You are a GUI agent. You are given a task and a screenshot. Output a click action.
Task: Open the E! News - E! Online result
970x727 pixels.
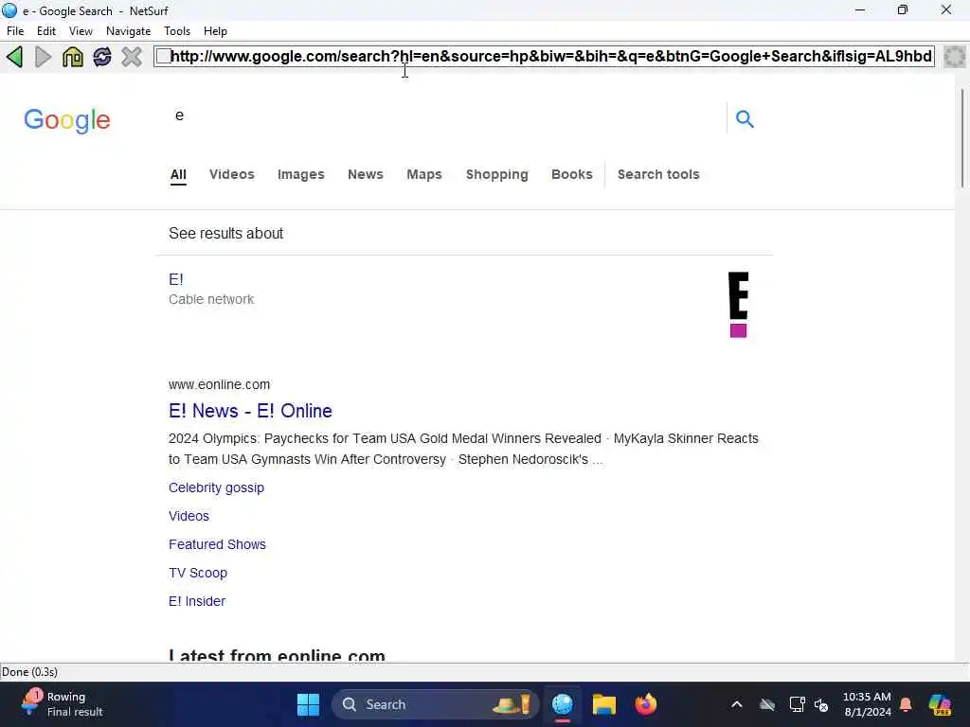click(250, 411)
